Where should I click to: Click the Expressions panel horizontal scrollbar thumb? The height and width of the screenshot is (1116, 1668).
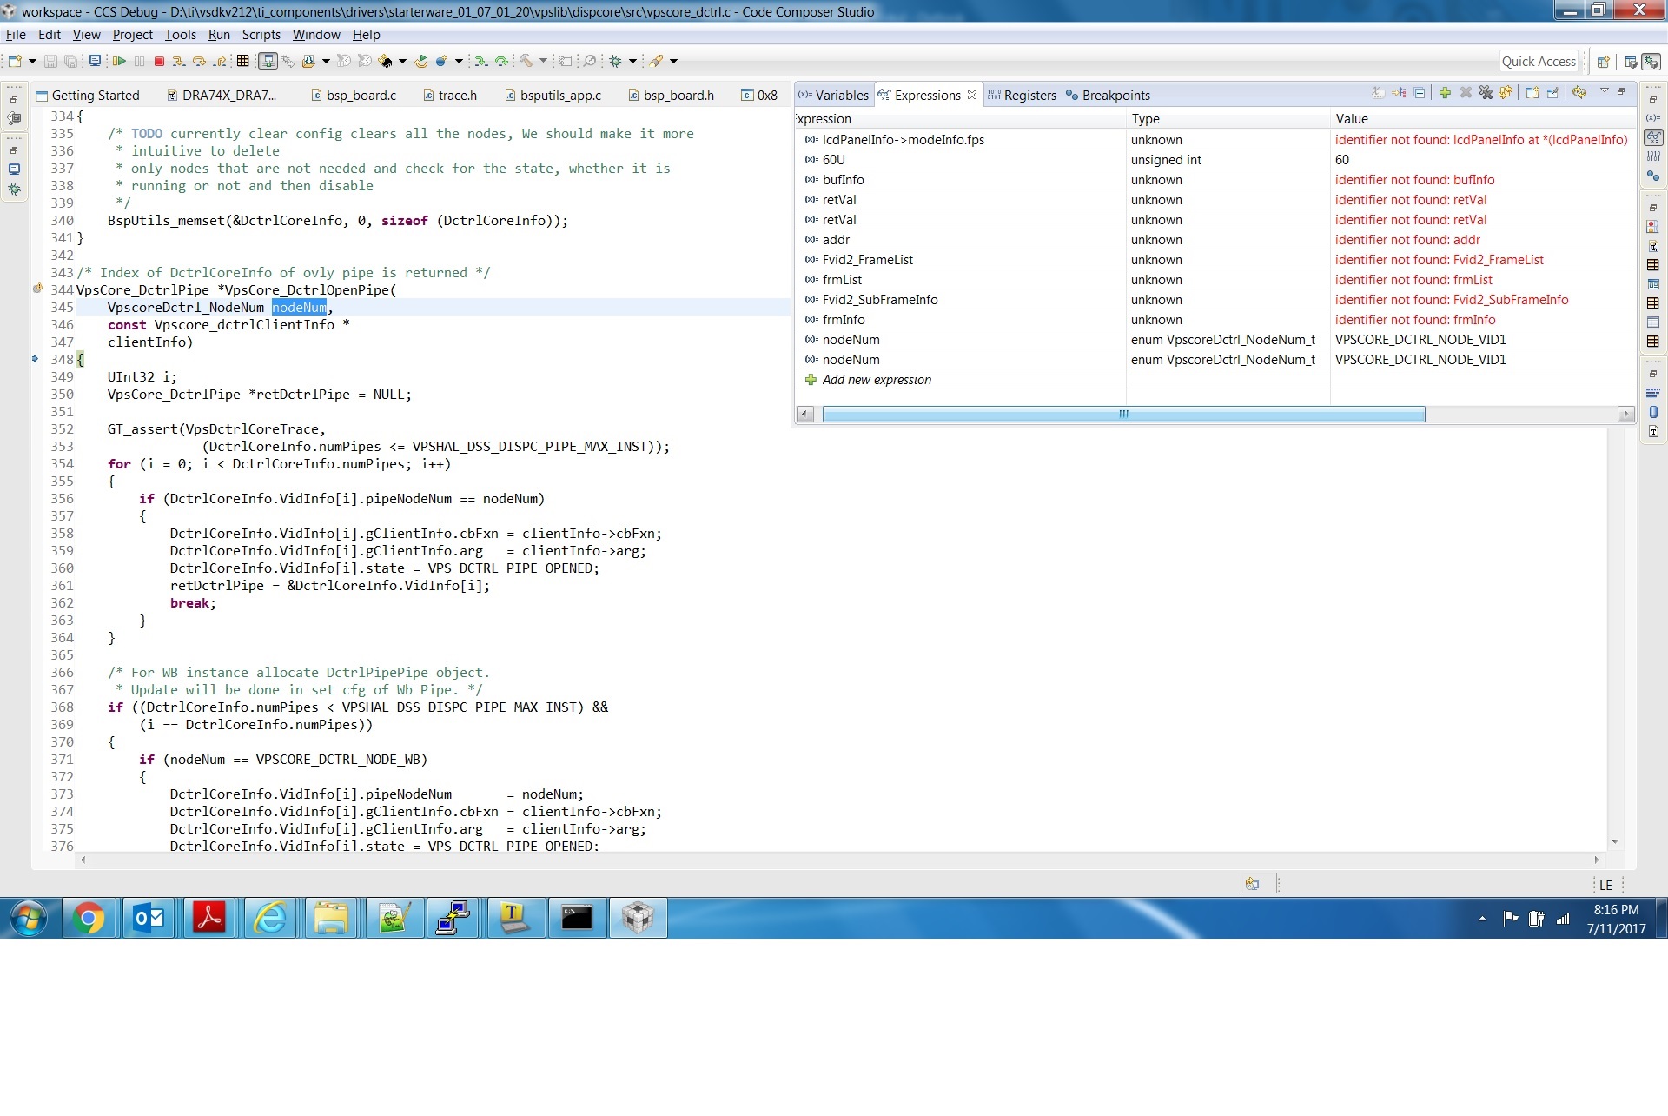click(x=1122, y=415)
